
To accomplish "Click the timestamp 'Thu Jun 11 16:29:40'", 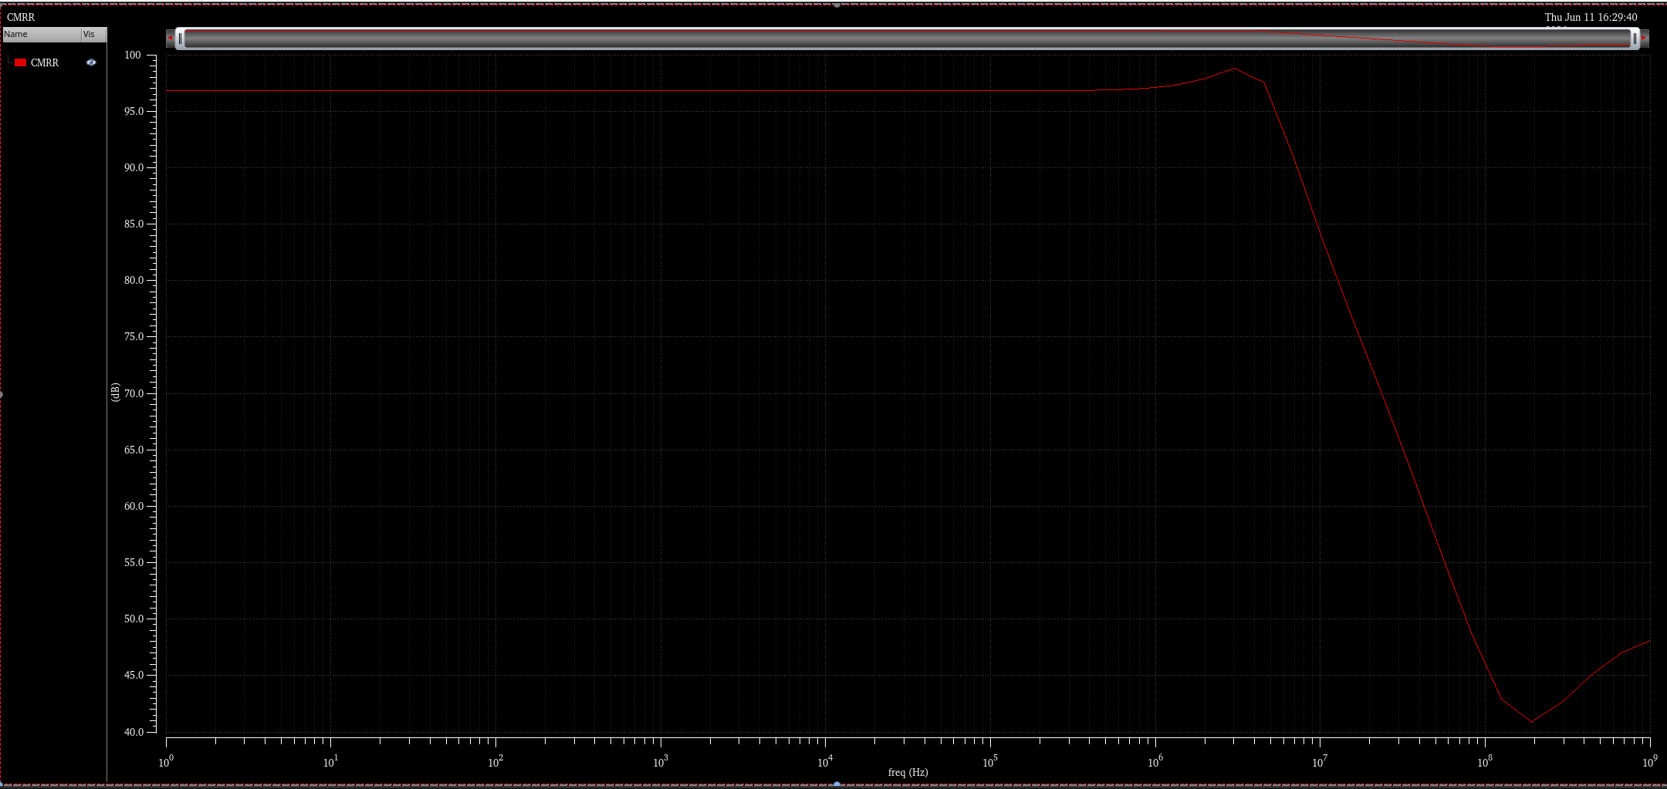I will point(1591,17).
